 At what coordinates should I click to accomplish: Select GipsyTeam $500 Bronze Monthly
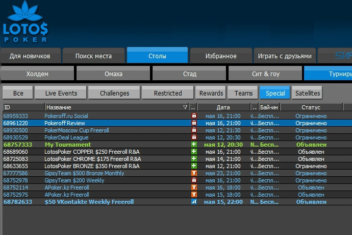[x=84, y=173]
